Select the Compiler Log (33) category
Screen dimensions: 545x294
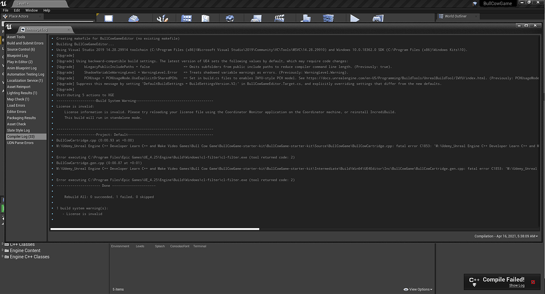point(26,137)
